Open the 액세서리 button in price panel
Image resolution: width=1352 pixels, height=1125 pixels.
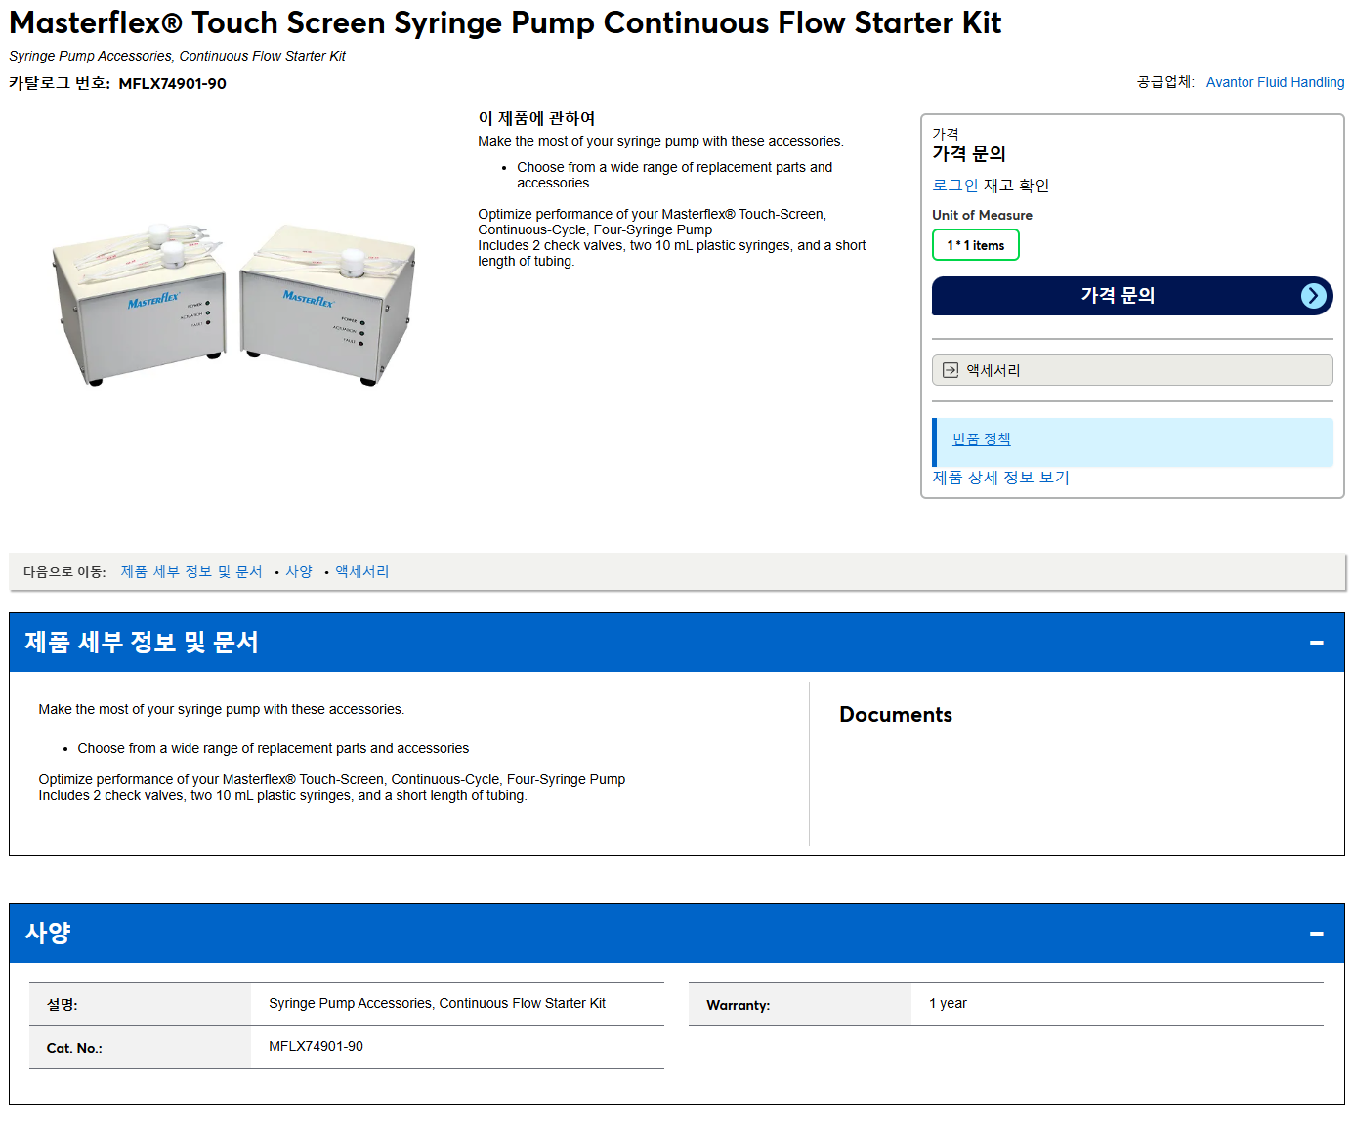point(1132,370)
